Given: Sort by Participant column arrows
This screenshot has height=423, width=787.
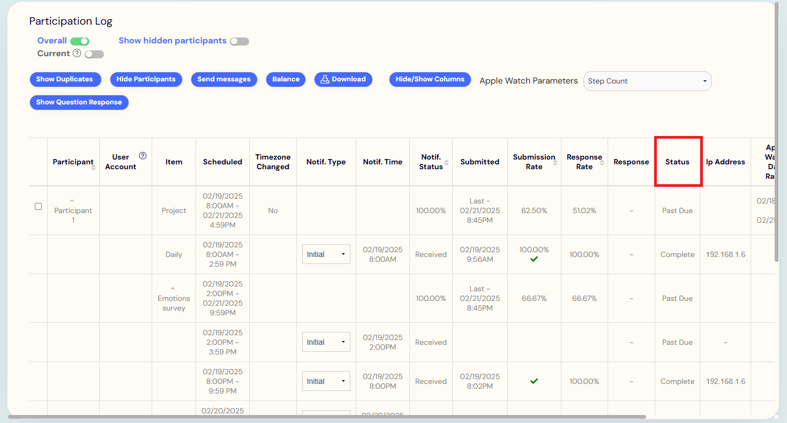Looking at the screenshot, I should click(94, 167).
